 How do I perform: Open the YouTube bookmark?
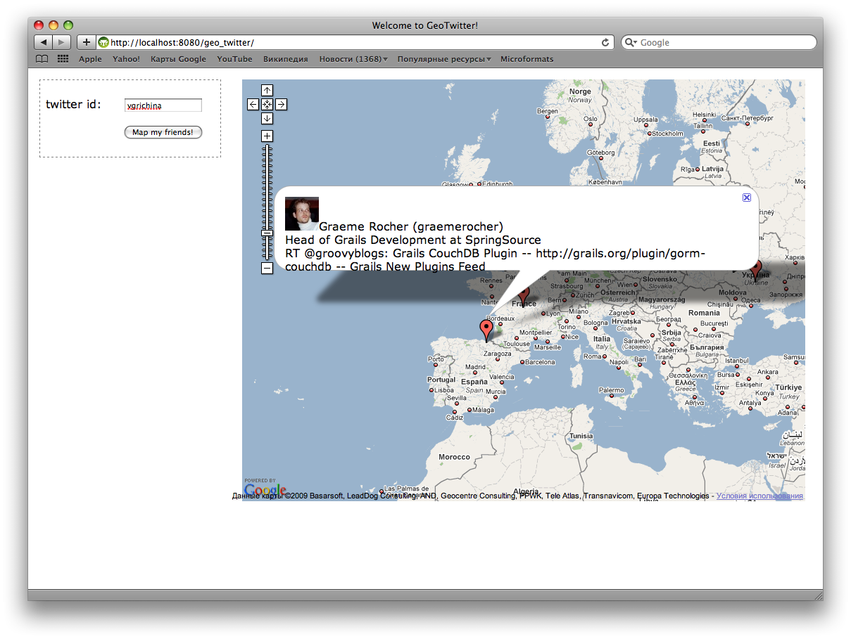234,59
